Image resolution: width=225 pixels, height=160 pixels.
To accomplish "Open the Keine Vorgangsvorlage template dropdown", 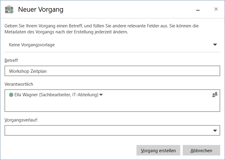I will pyautogui.click(x=112, y=45).
